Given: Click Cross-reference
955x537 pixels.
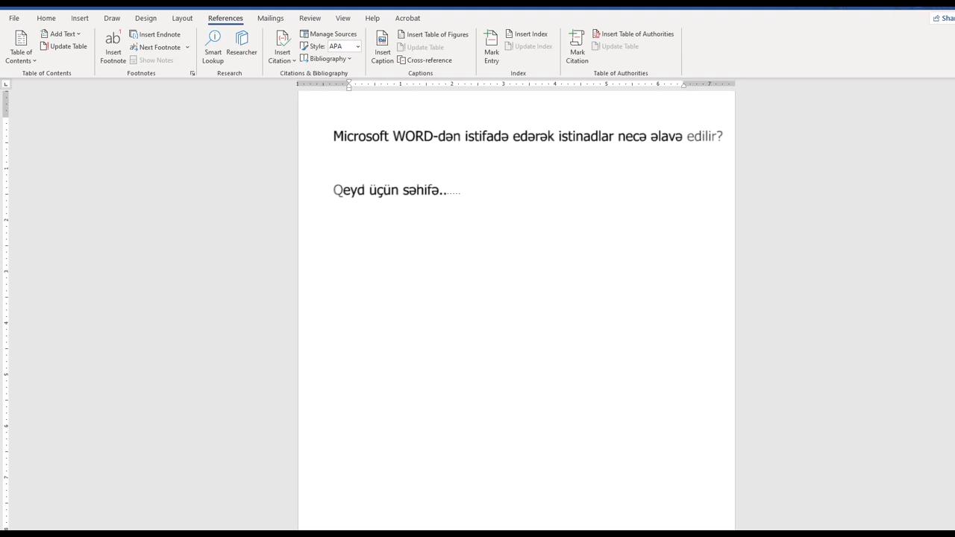Looking at the screenshot, I should tap(425, 60).
